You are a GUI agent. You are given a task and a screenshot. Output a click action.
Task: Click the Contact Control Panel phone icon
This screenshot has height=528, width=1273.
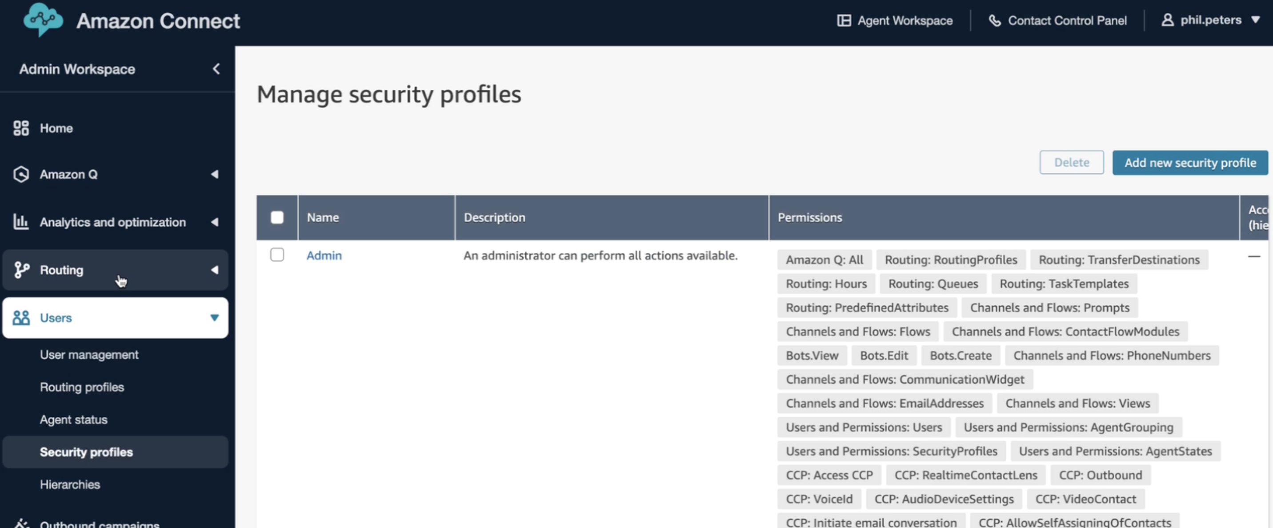[x=994, y=20]
